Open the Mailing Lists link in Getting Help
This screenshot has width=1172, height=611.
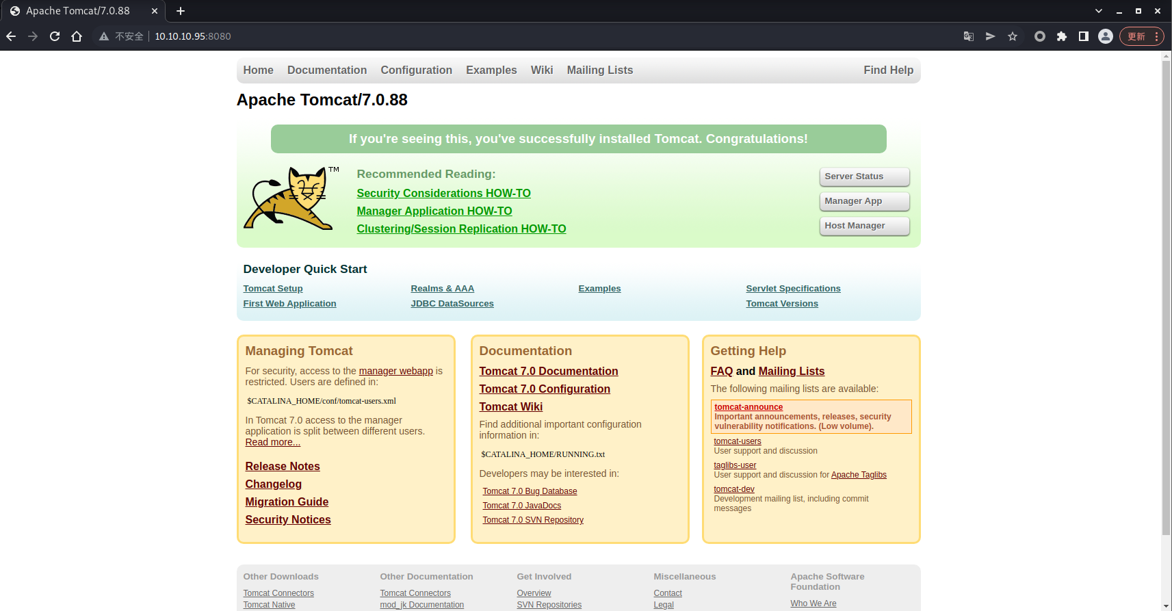coord(791,371)
